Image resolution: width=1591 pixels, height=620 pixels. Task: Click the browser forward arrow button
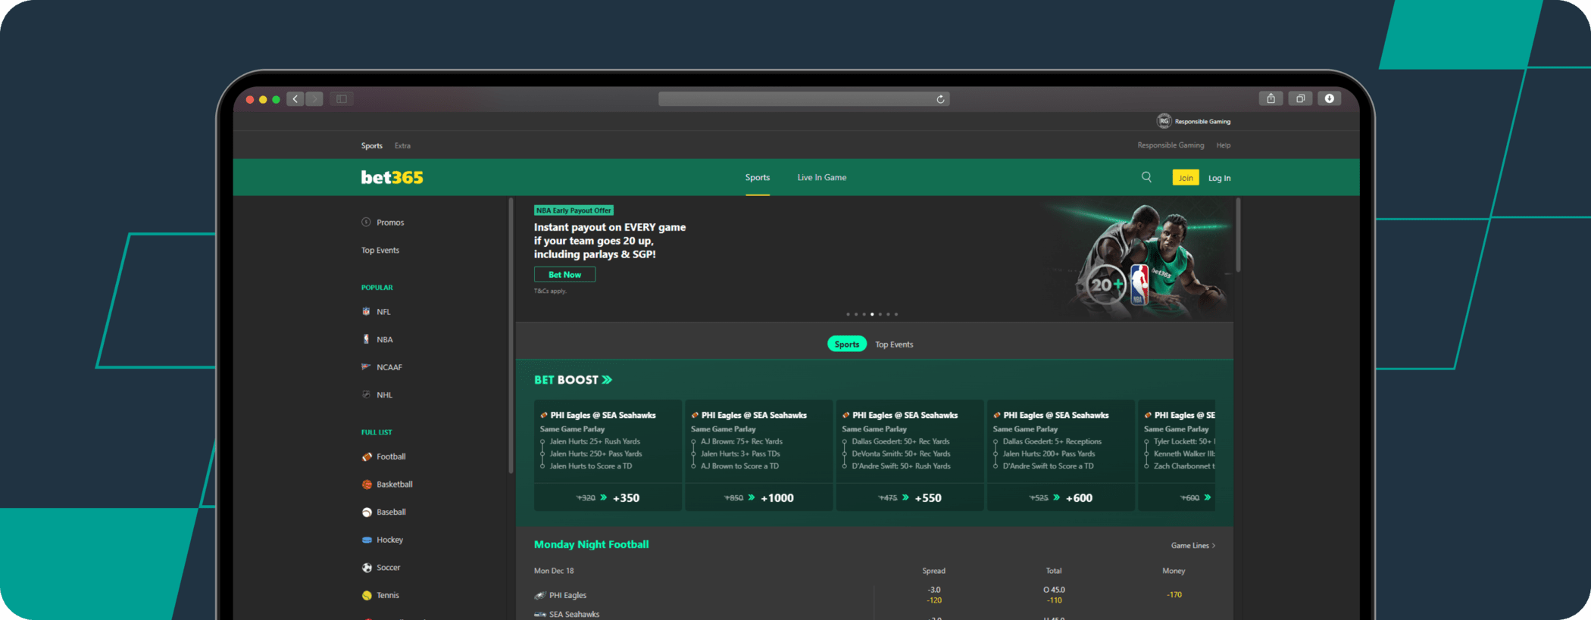click(314, 99)
